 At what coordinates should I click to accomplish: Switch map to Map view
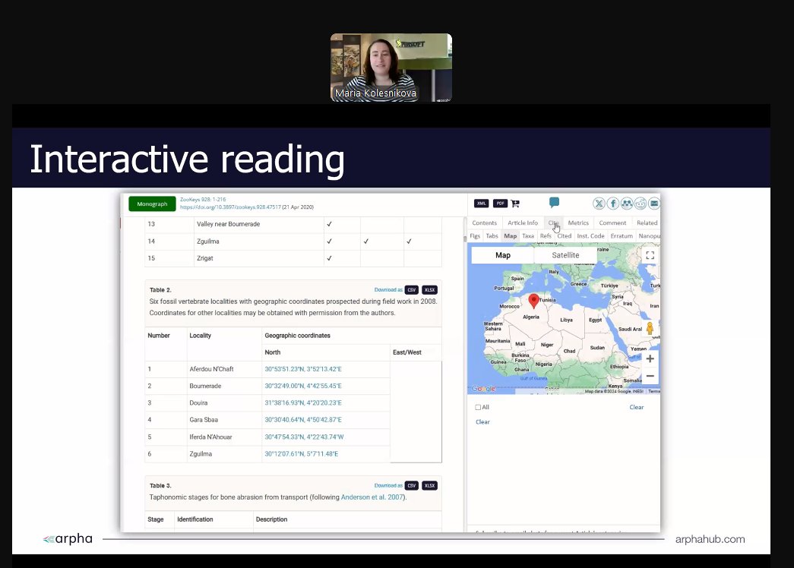[x=503, y=255]
